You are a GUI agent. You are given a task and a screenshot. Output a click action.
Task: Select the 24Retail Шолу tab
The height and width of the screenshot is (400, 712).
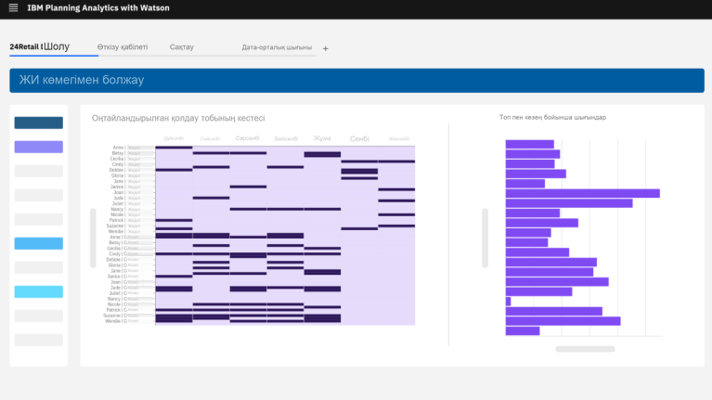[40, 46]
